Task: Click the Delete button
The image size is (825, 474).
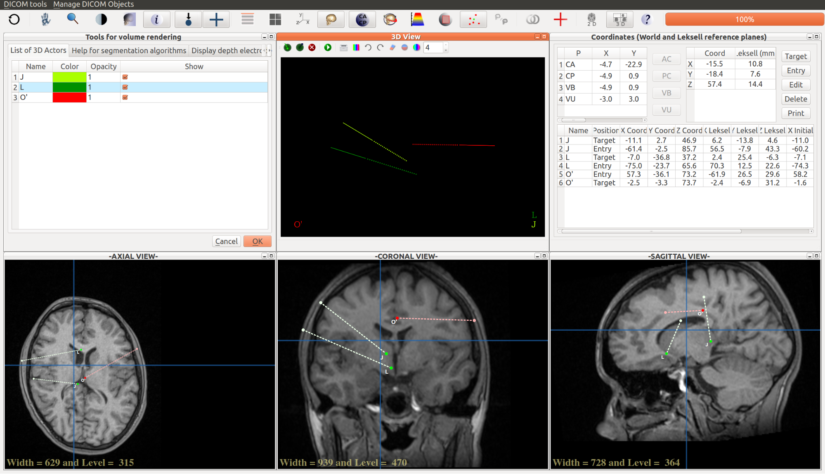Action: tap(795, 99)
